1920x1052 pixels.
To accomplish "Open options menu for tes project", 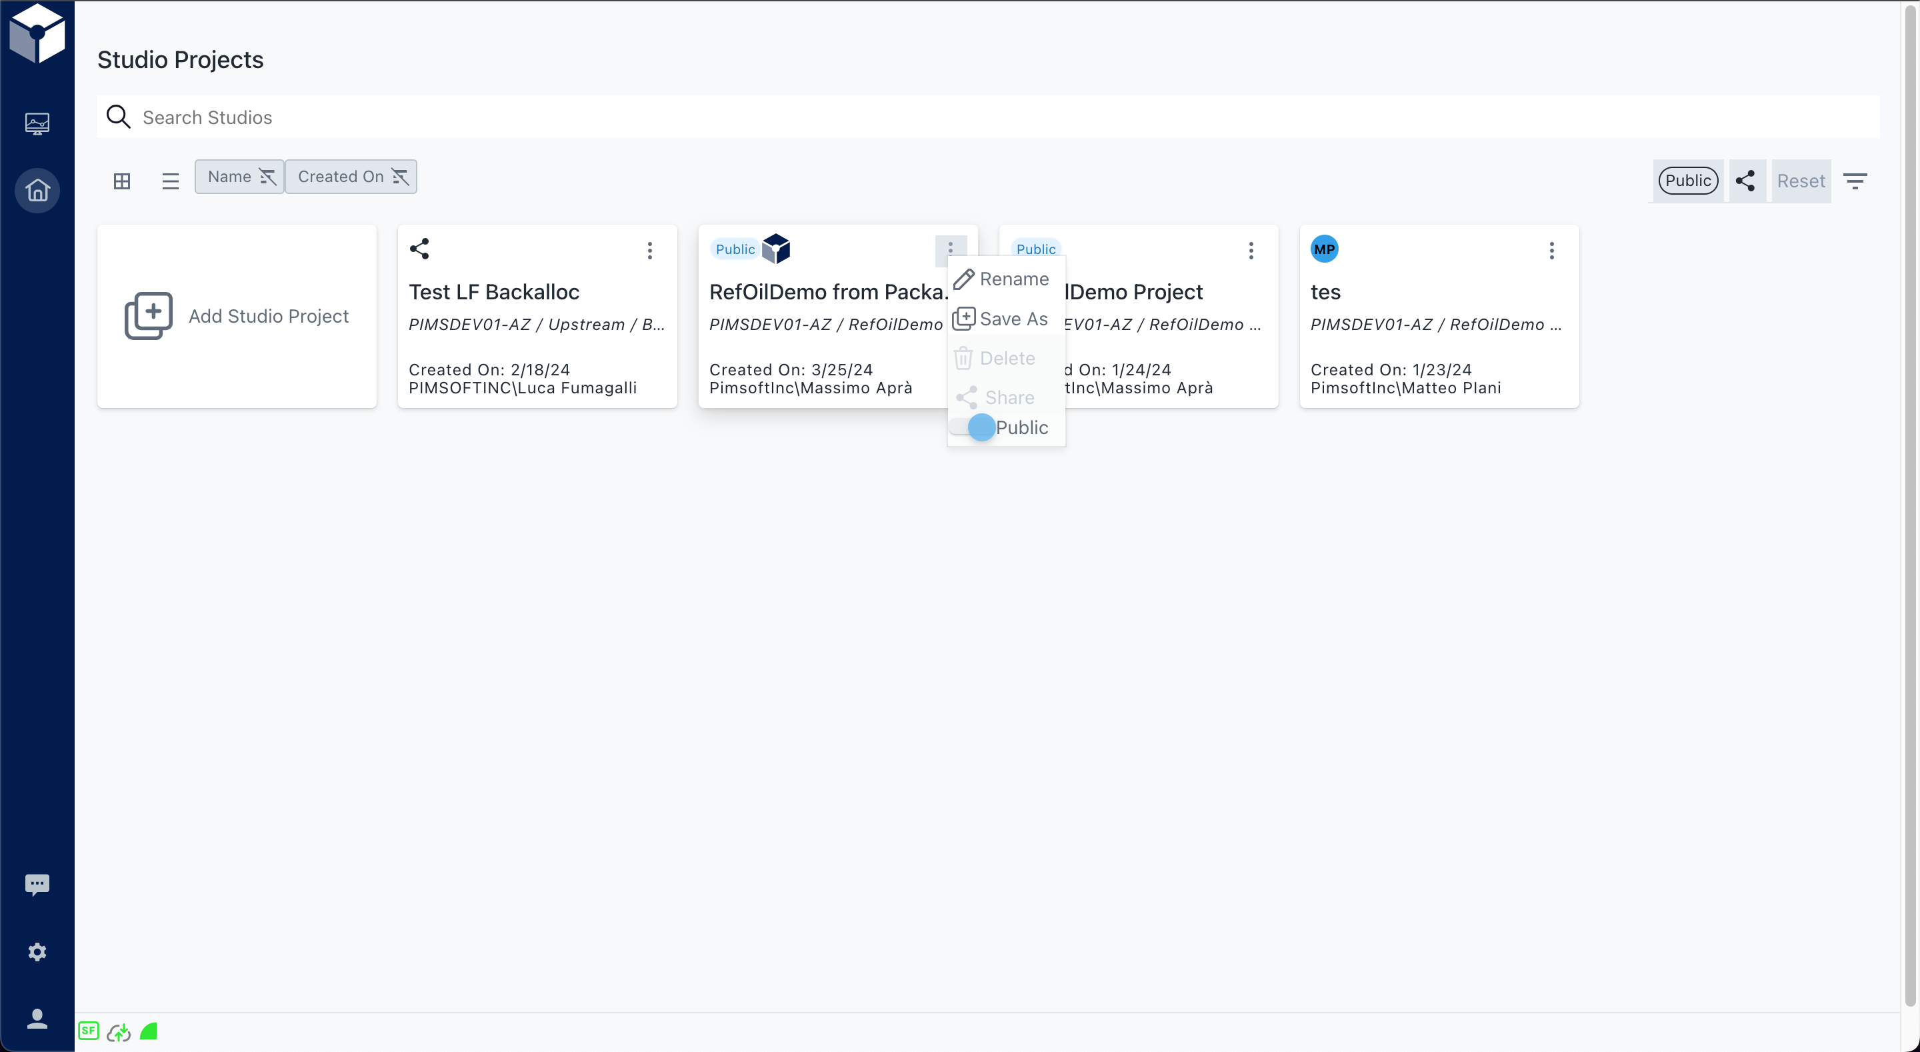I will [1551, 251].
